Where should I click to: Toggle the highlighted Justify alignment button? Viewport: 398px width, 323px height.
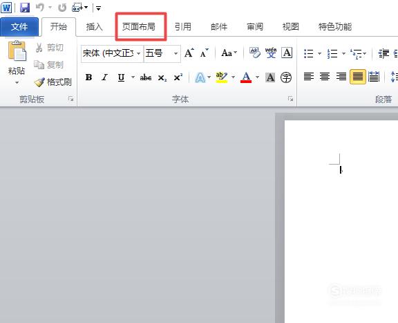point(358,77)
